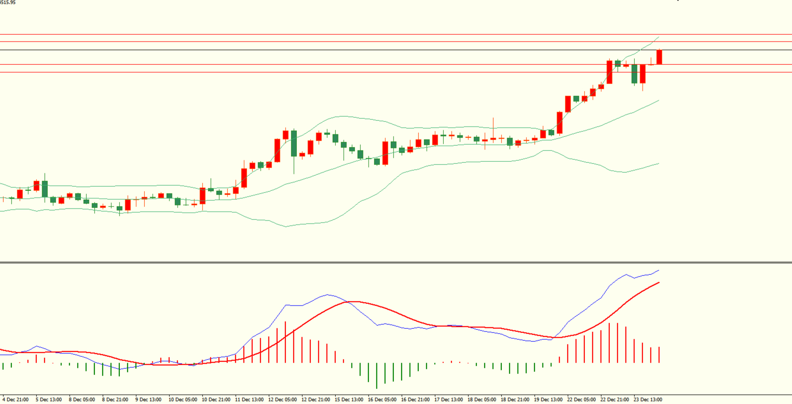Click the 4 Dec 21:00 time label
The height and width of the screenshot is (404, 792).
point(16,400)
